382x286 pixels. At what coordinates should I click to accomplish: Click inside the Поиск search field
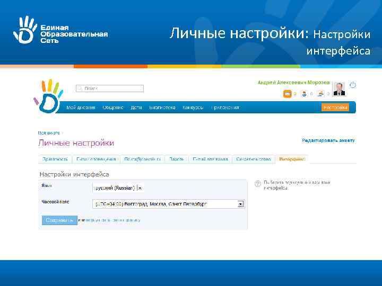110,88
